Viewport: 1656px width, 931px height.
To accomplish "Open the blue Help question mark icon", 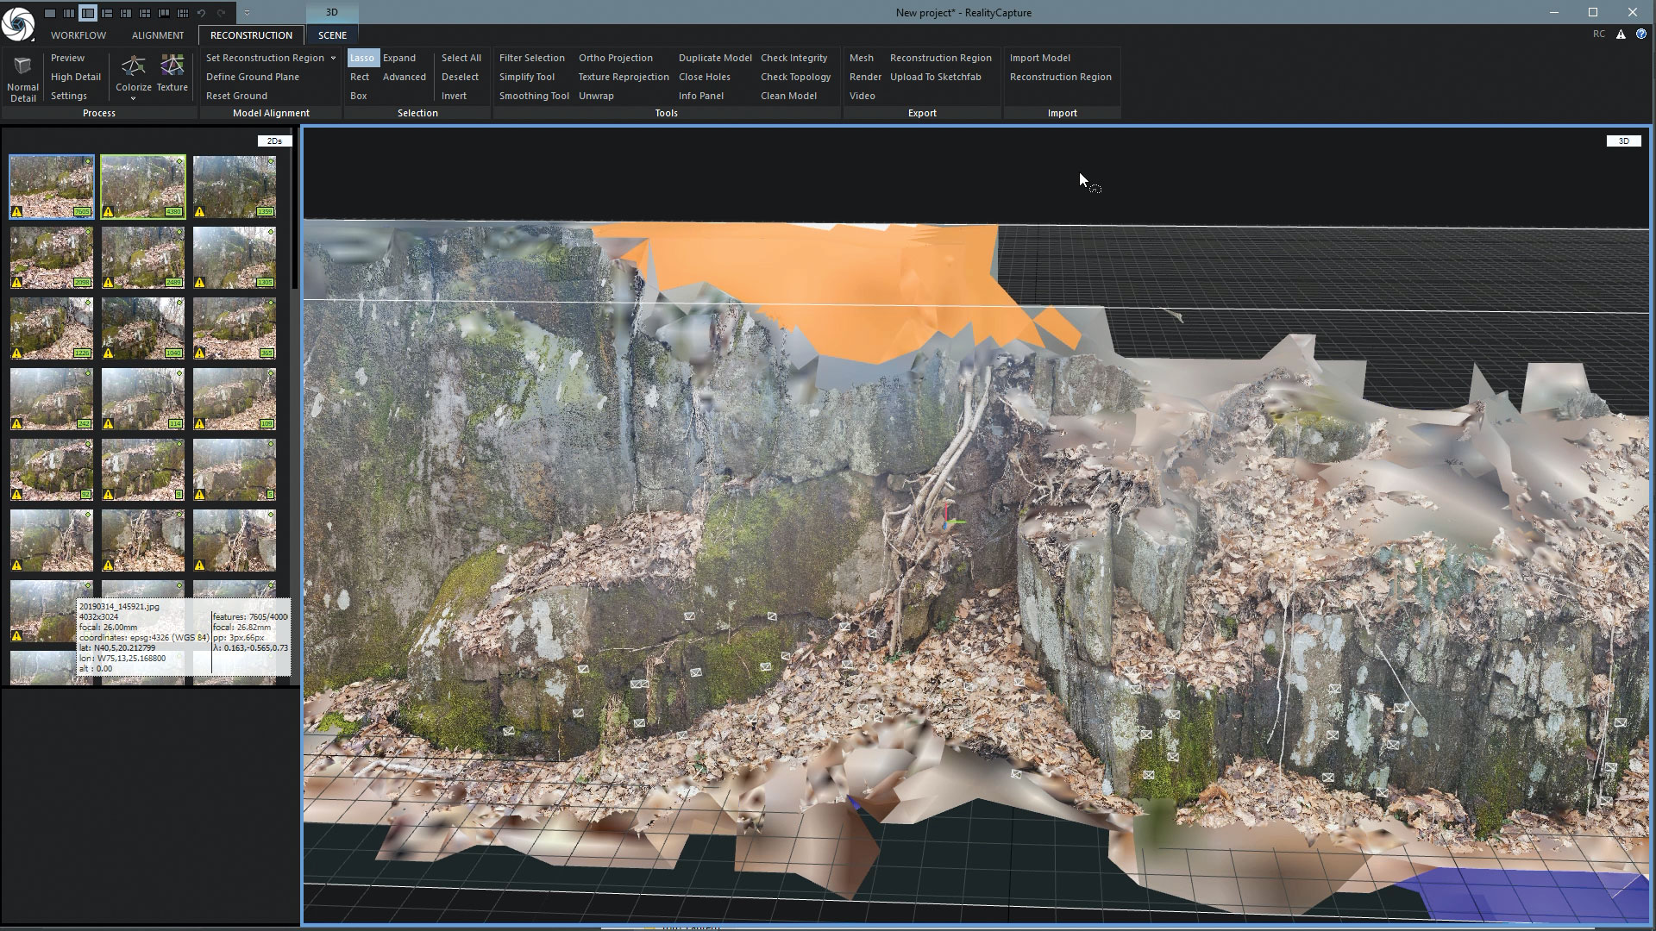I will tap(1641, 34).
